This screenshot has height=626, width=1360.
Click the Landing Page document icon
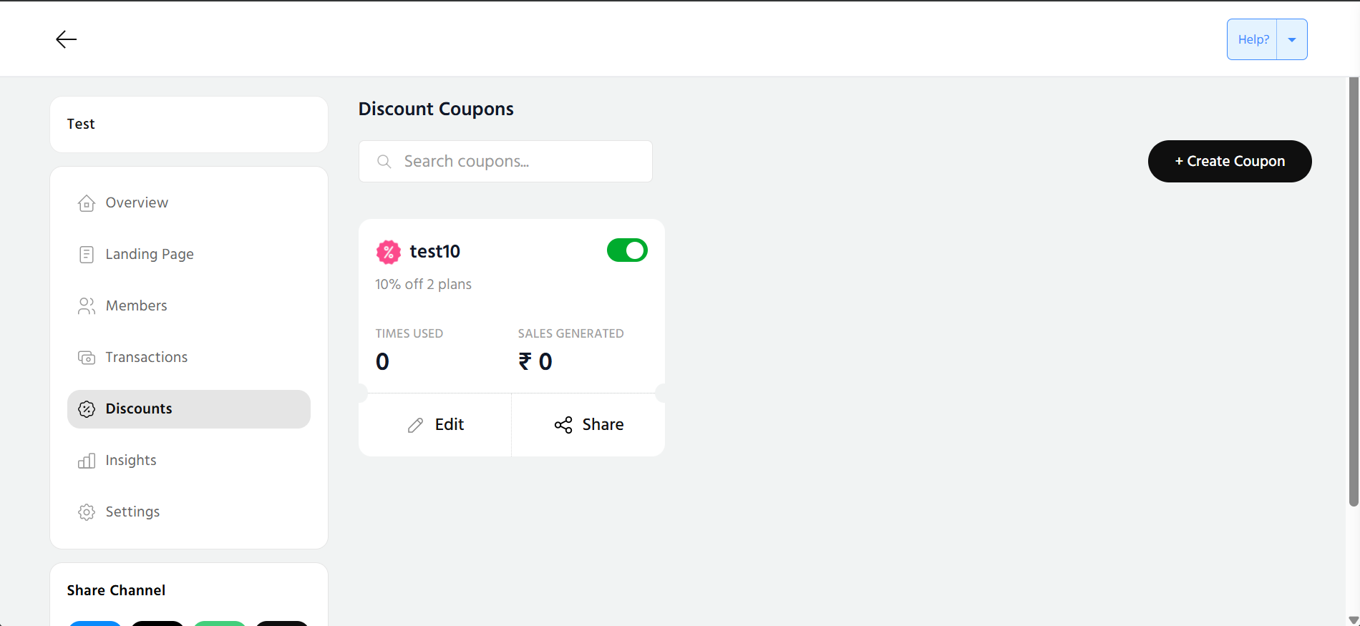(x=87, y=255)
